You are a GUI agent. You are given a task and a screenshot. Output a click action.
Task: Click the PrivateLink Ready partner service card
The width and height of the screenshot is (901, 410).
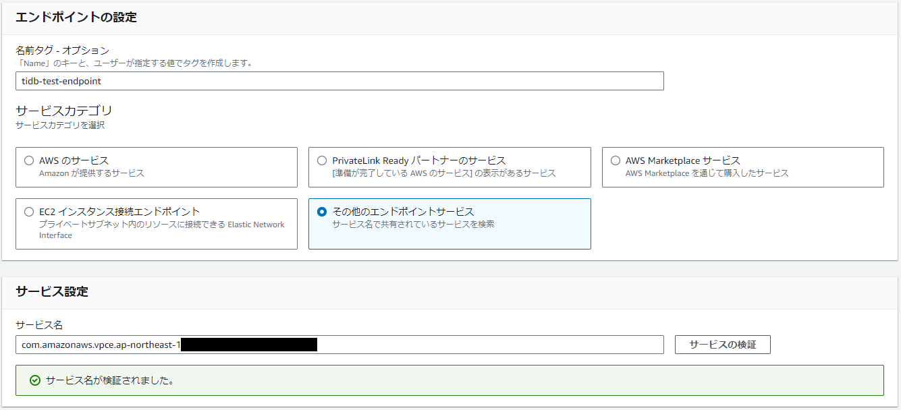click(x=449, y=167)
